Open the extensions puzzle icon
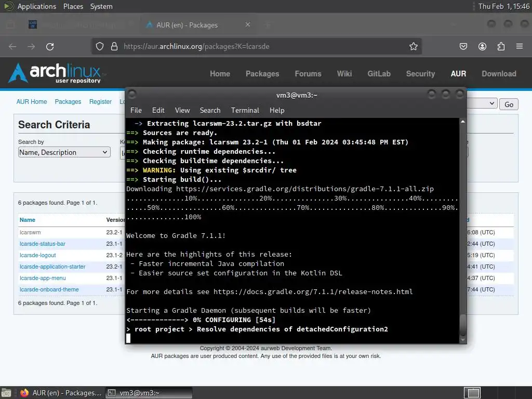The image size is (532, 399). (x=501, y=46)
